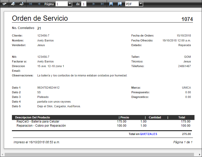Click the Reparacion - Cobro por Reparación row

pos(103,126)
